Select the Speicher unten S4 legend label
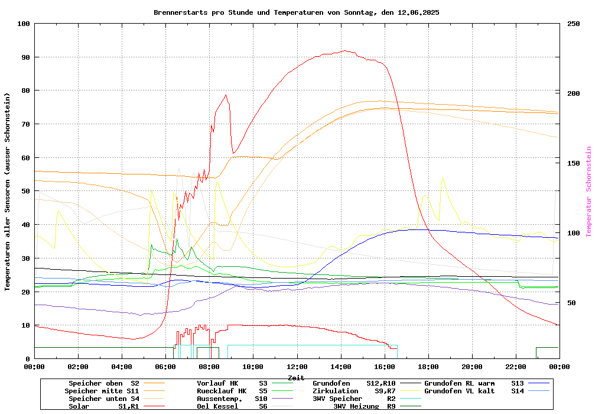 [102, 399]
